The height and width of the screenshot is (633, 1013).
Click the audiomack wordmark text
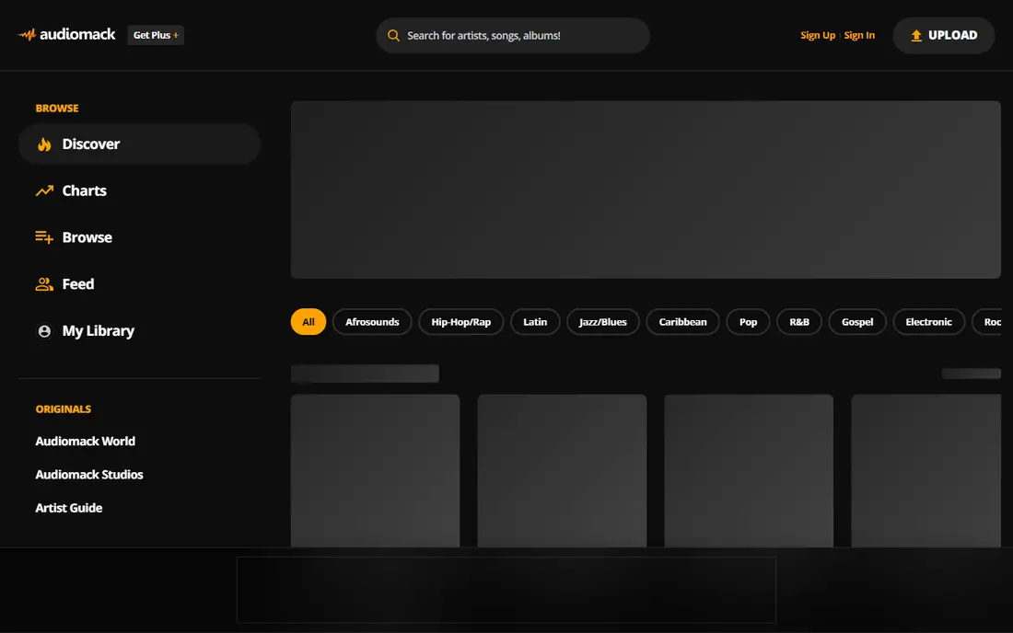click(77, 34)
